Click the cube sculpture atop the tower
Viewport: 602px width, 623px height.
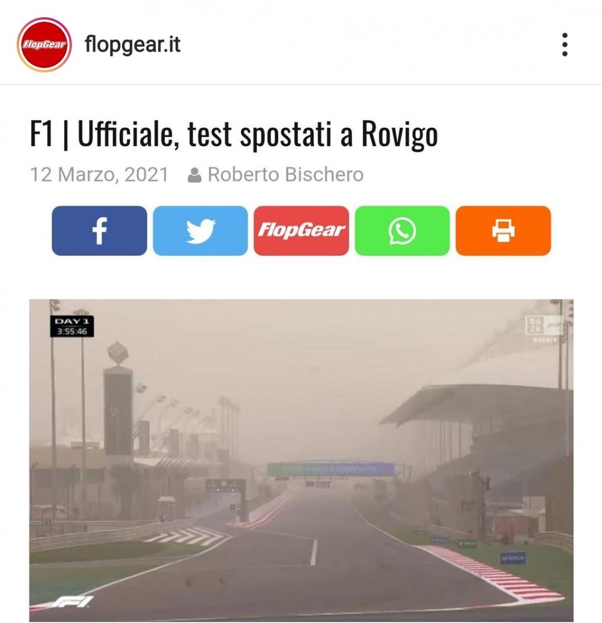[117, 352]
